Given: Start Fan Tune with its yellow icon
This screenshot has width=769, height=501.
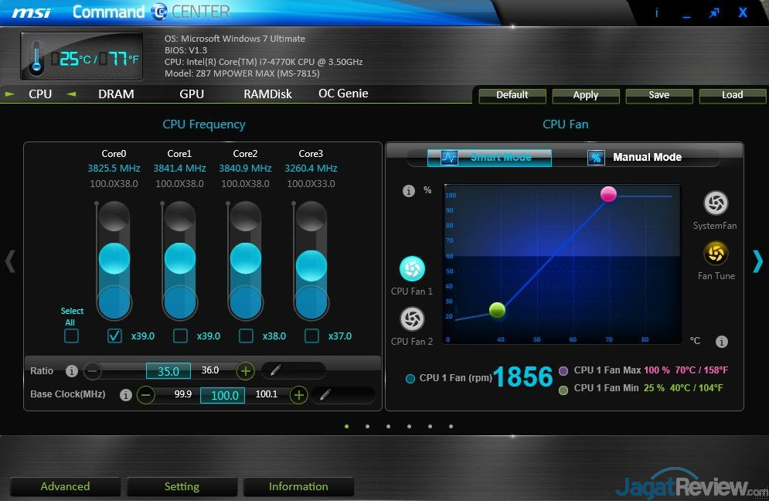Looking at the screenshot, I should pyautogui.click(x=716, y=254).
